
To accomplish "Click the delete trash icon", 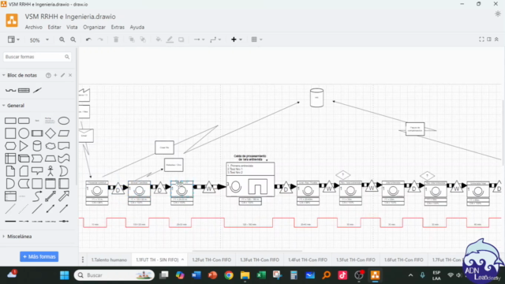I will point(116,39).
